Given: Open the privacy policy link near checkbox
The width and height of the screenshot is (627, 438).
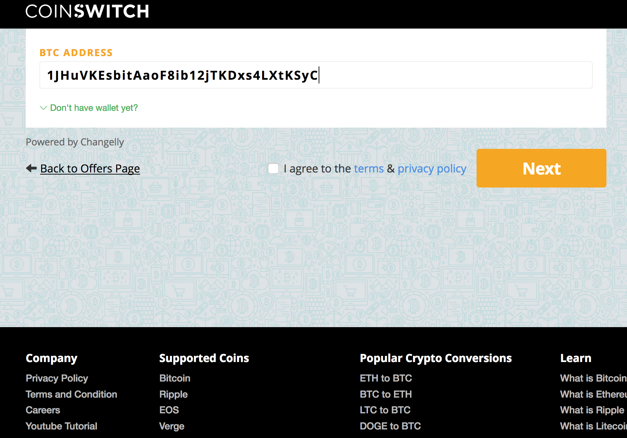Looking at the screenshot, I should 432,169.
